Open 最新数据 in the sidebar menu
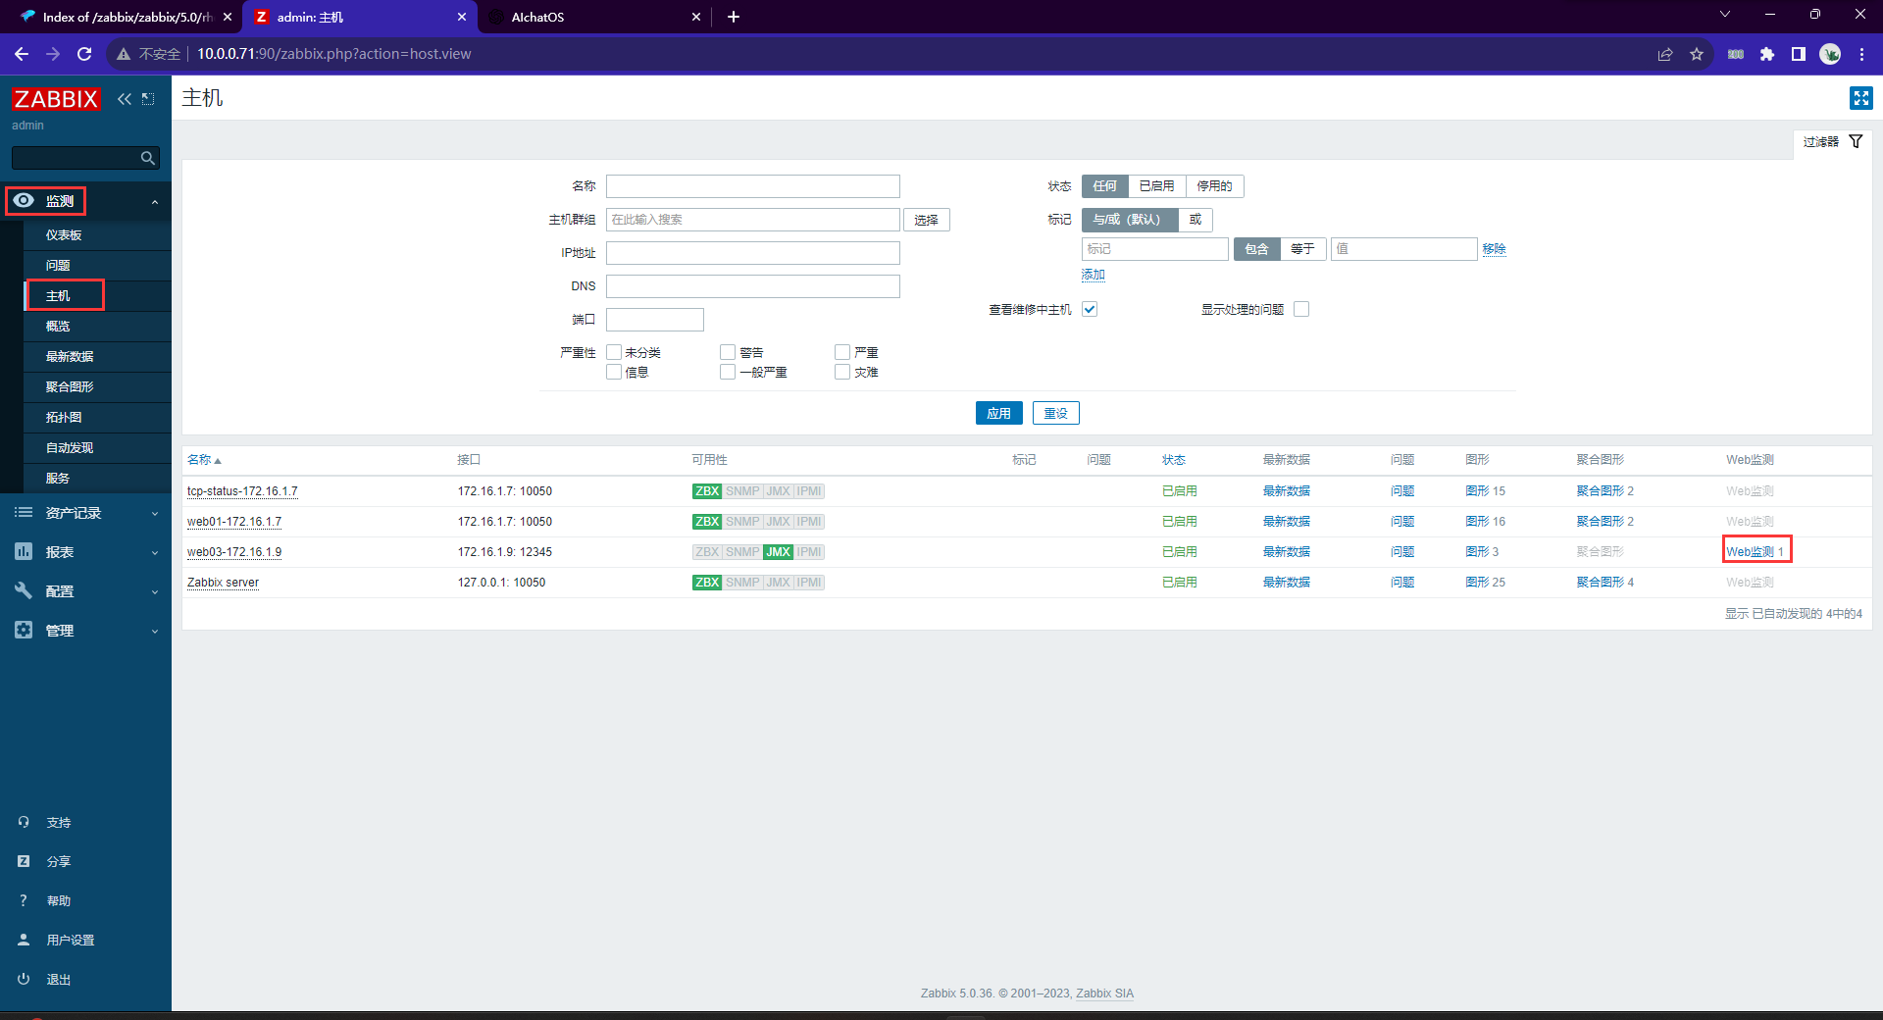 tap(70, 357)
